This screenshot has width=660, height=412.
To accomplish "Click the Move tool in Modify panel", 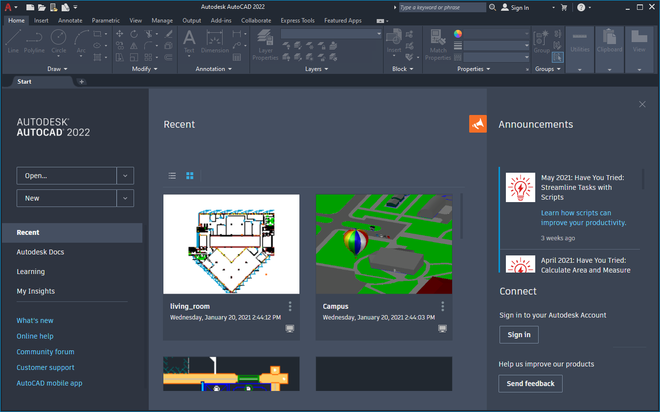I will click(x=119, y=34).
